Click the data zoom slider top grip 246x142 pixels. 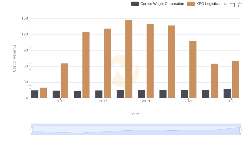click(x=136, y=124)
